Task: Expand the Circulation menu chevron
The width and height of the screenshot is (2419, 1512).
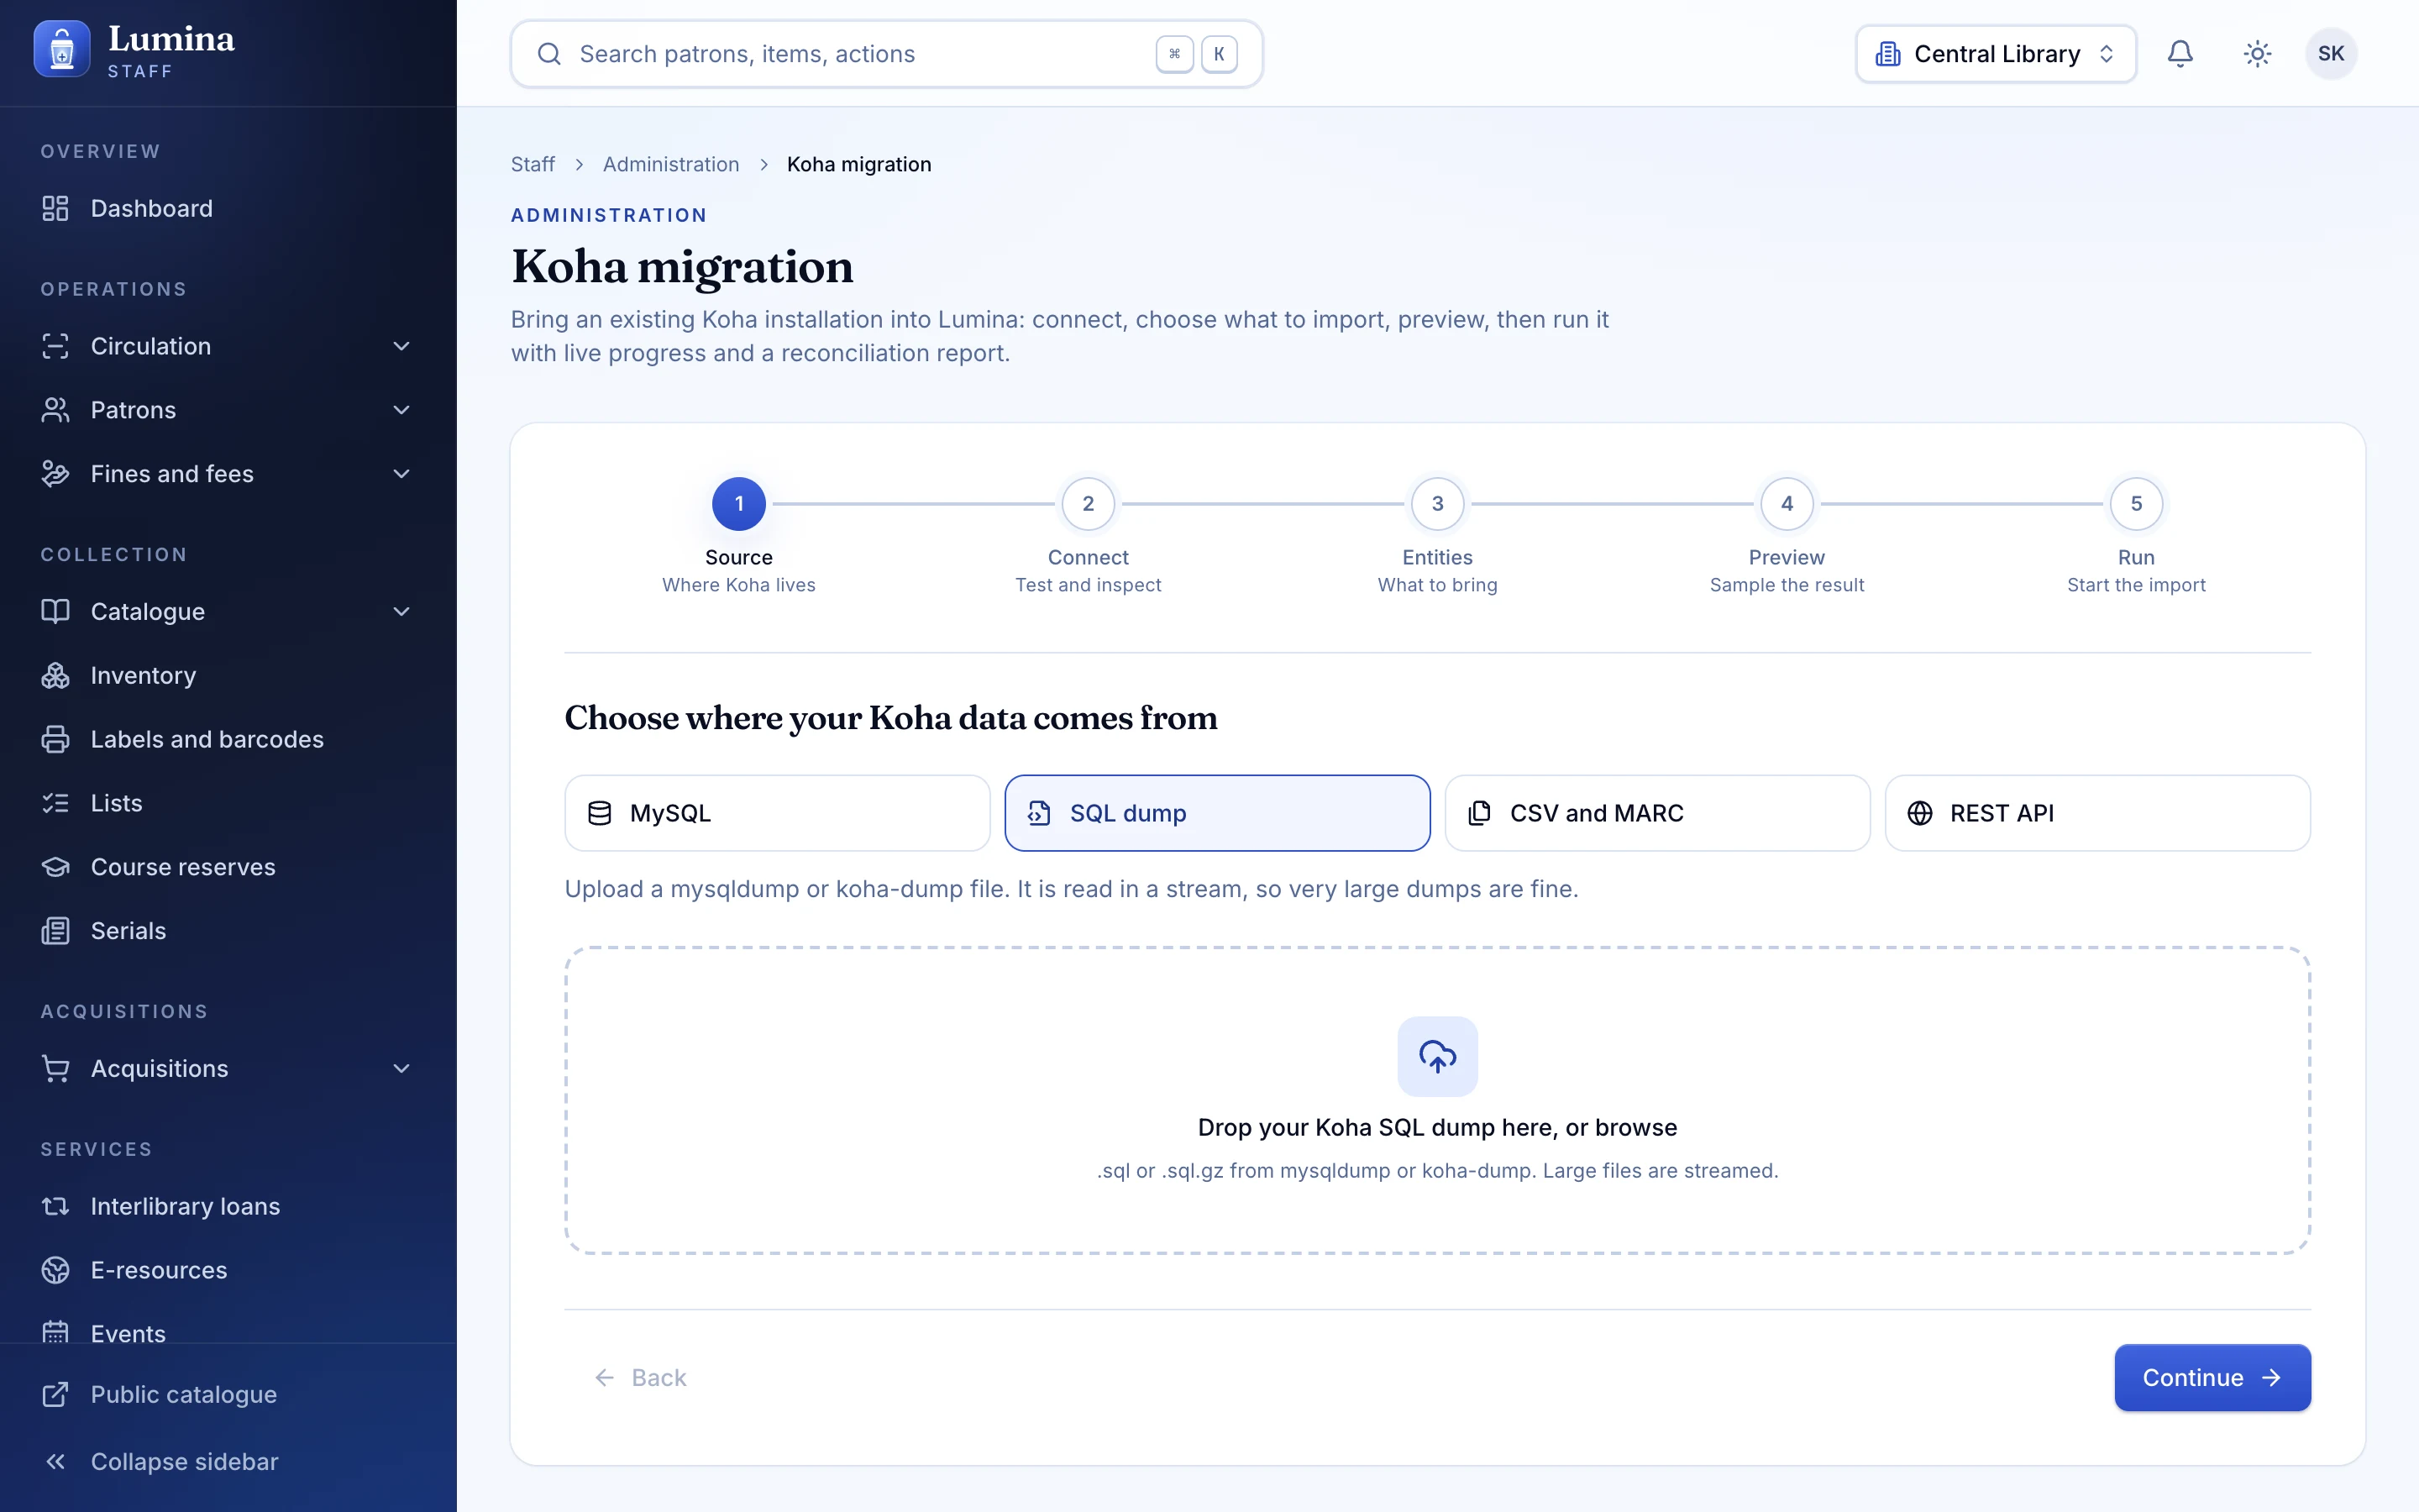Action: [x=401, y=346]
